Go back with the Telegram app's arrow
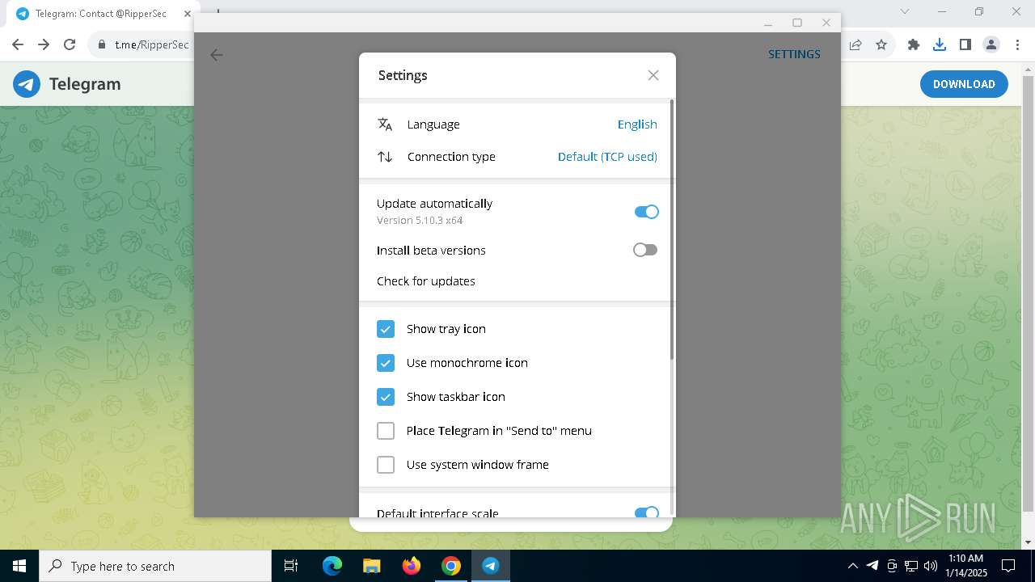The height and width of the screenshot is (582, 1035). coord(216,55)
